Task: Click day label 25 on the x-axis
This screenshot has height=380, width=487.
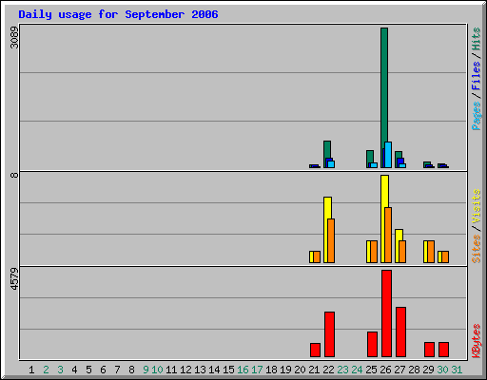Action: (x=371, y=370)
